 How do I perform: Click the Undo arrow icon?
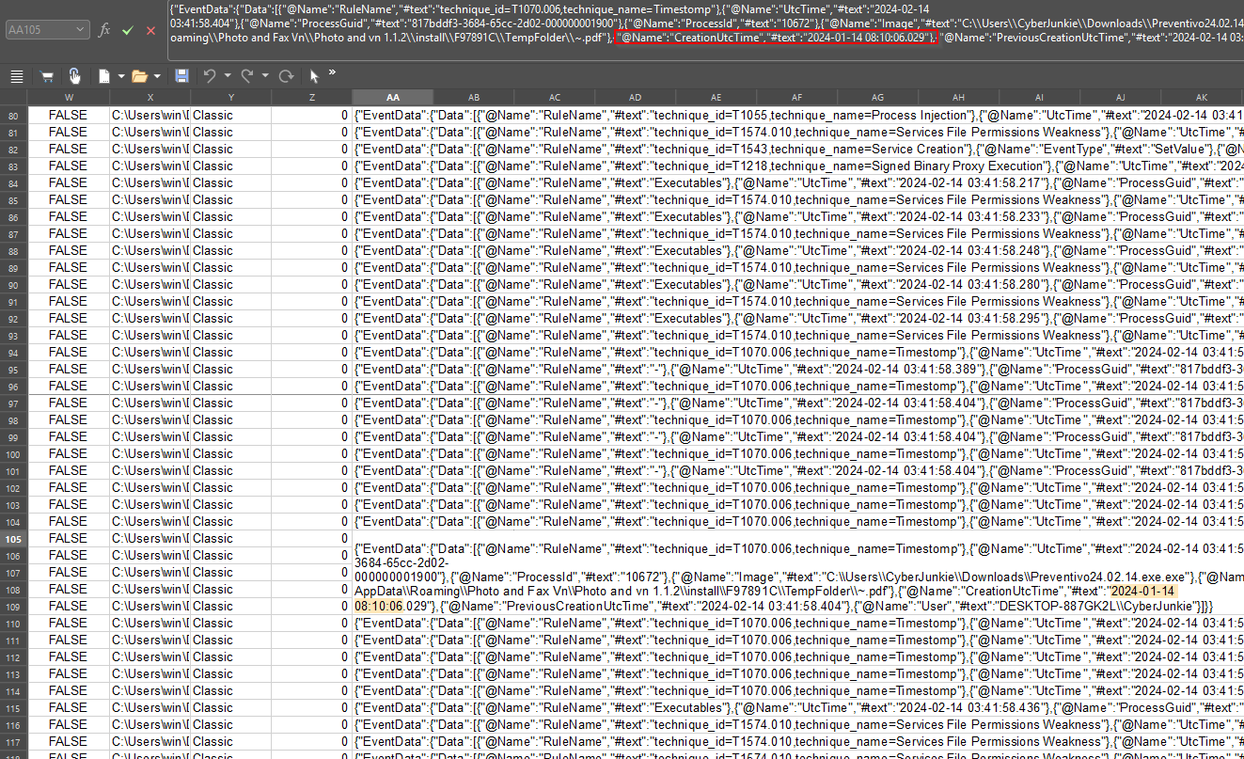click(x=210, y=76)
